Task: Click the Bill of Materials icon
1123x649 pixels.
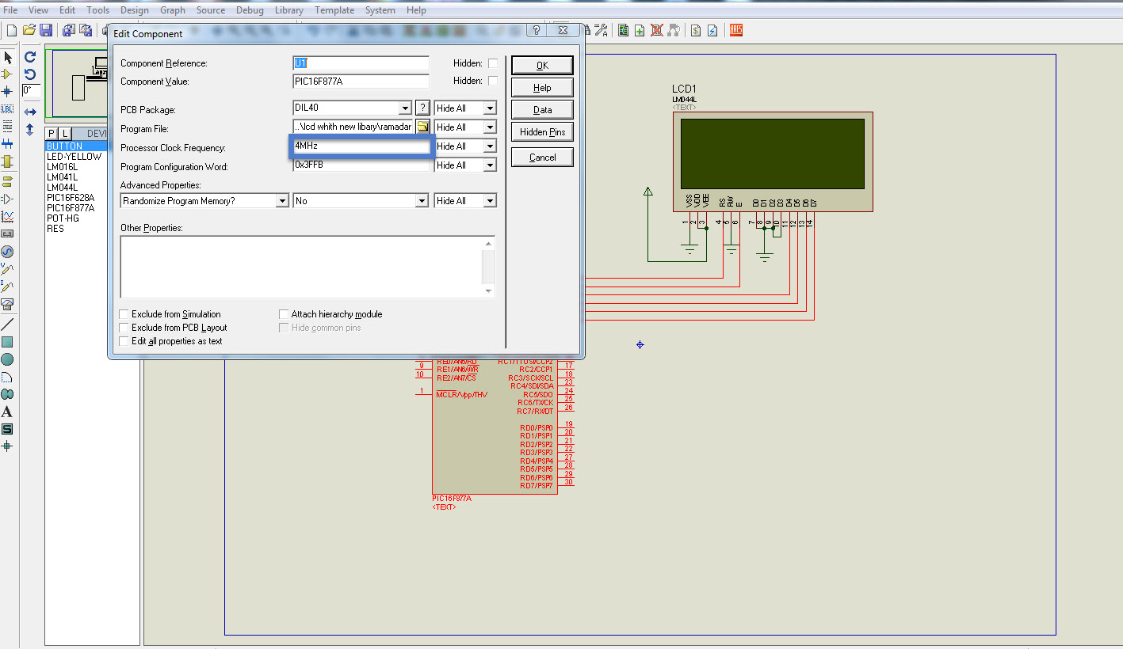Action: [695, 30]
